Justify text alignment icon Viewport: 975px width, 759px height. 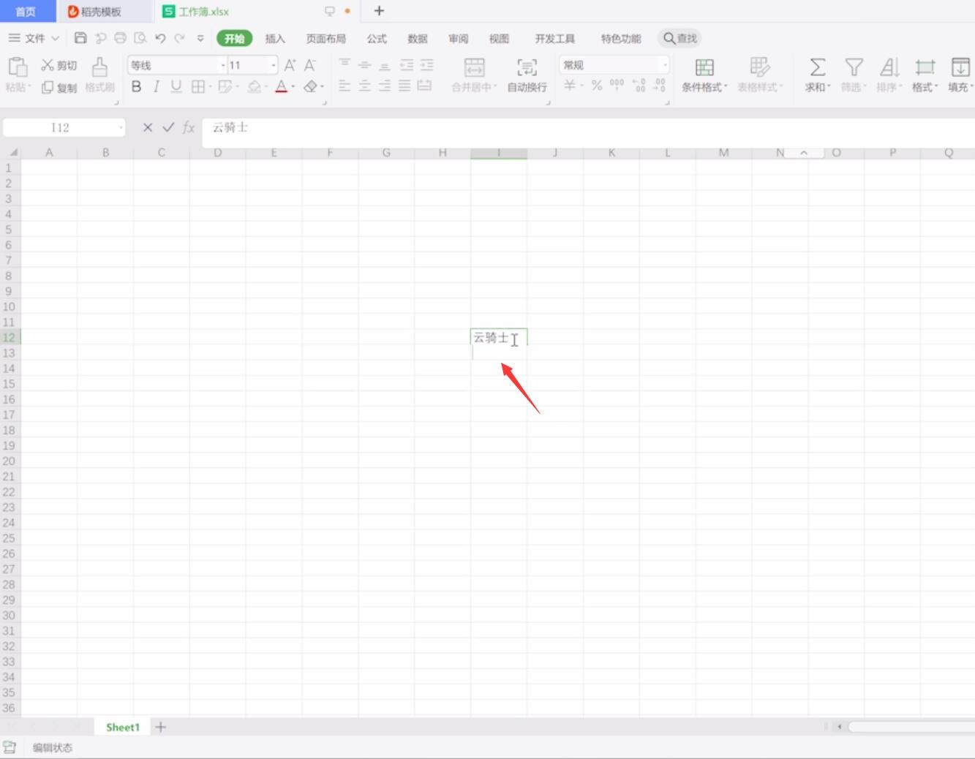tap(404, 86)
